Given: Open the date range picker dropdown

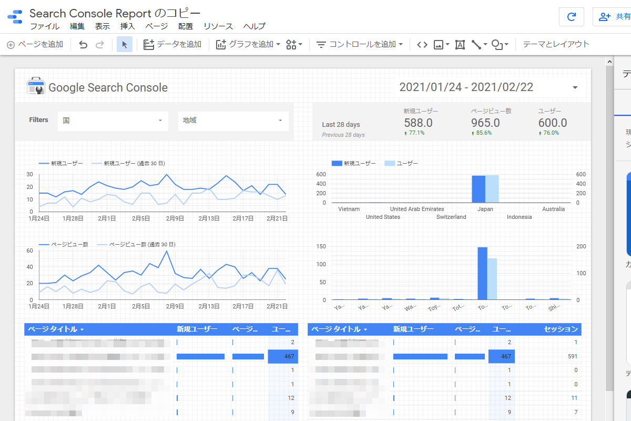Looking at the screenshot, I should coord(575,87).
